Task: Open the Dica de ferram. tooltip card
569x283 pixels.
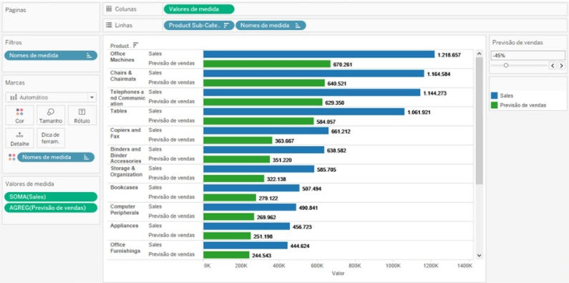Action: pyautogui.click(x=51, y=138)
